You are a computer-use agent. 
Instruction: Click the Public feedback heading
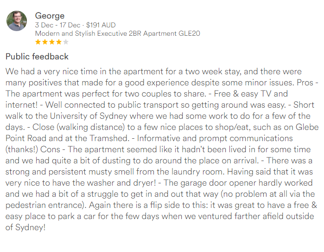(37, 57)
